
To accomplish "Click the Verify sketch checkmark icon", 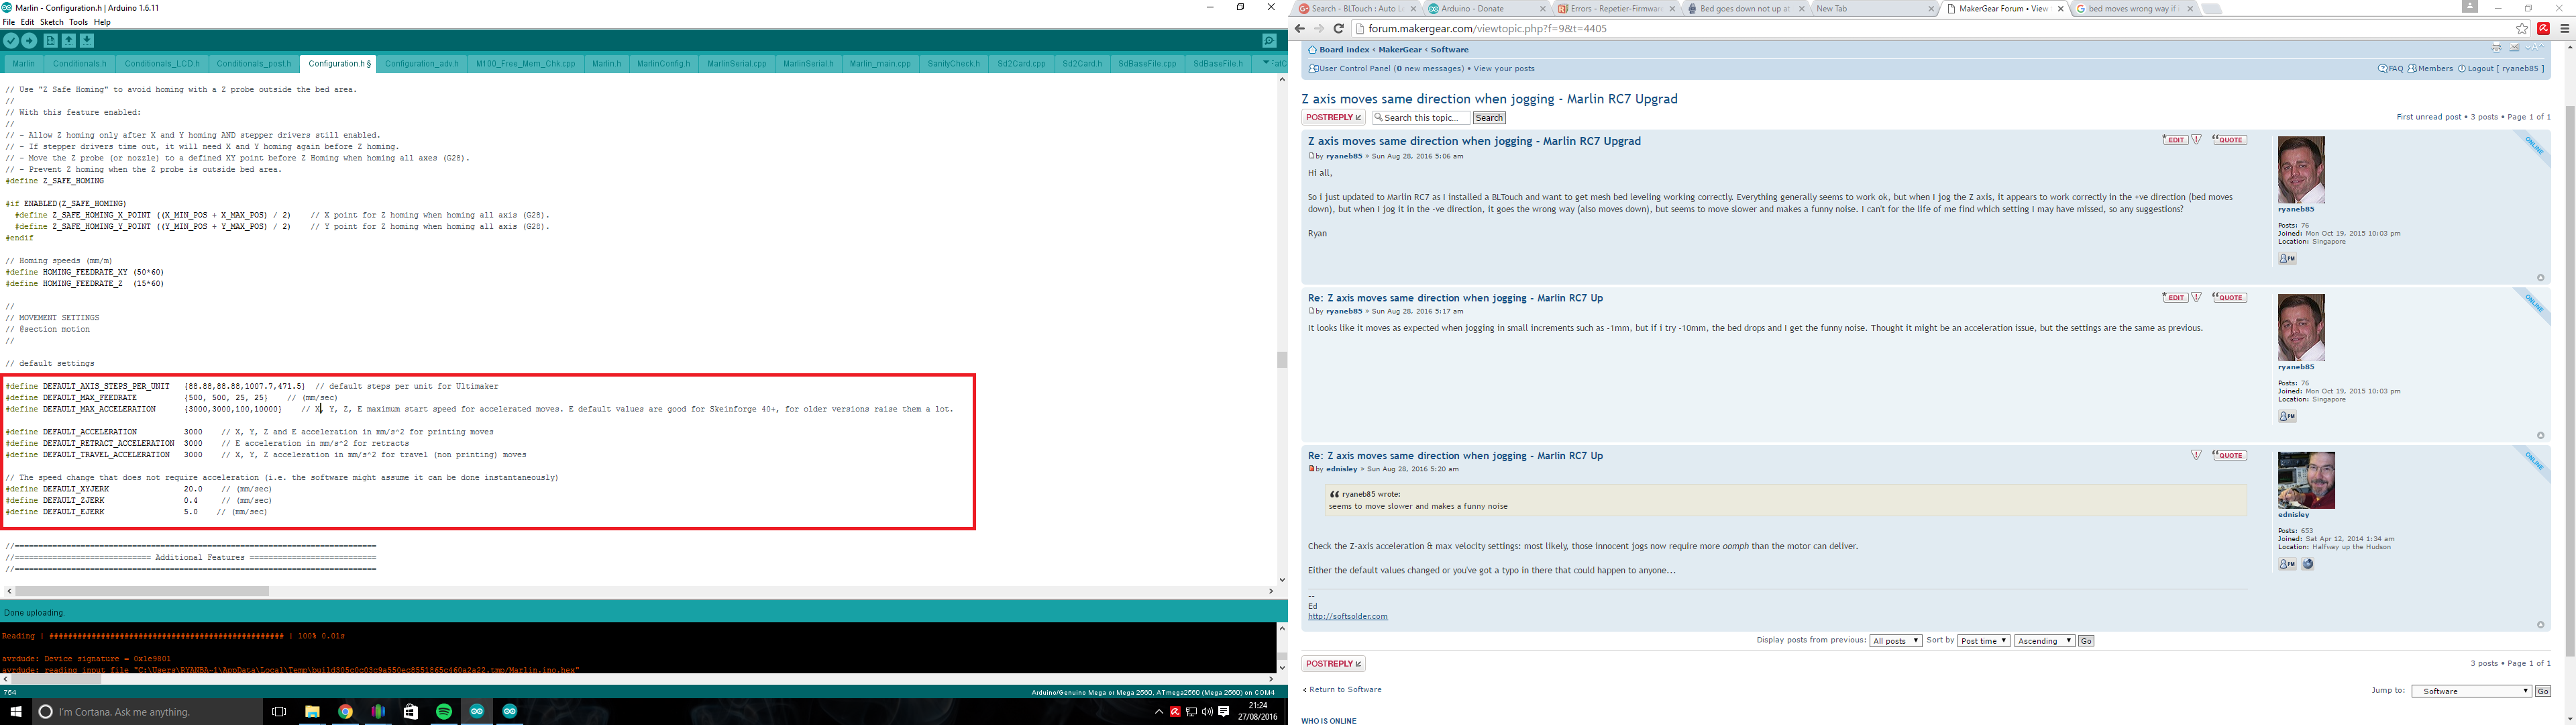I will point(11,41).
